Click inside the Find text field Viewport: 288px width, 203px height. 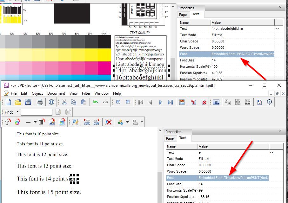[x=37, y=112]
